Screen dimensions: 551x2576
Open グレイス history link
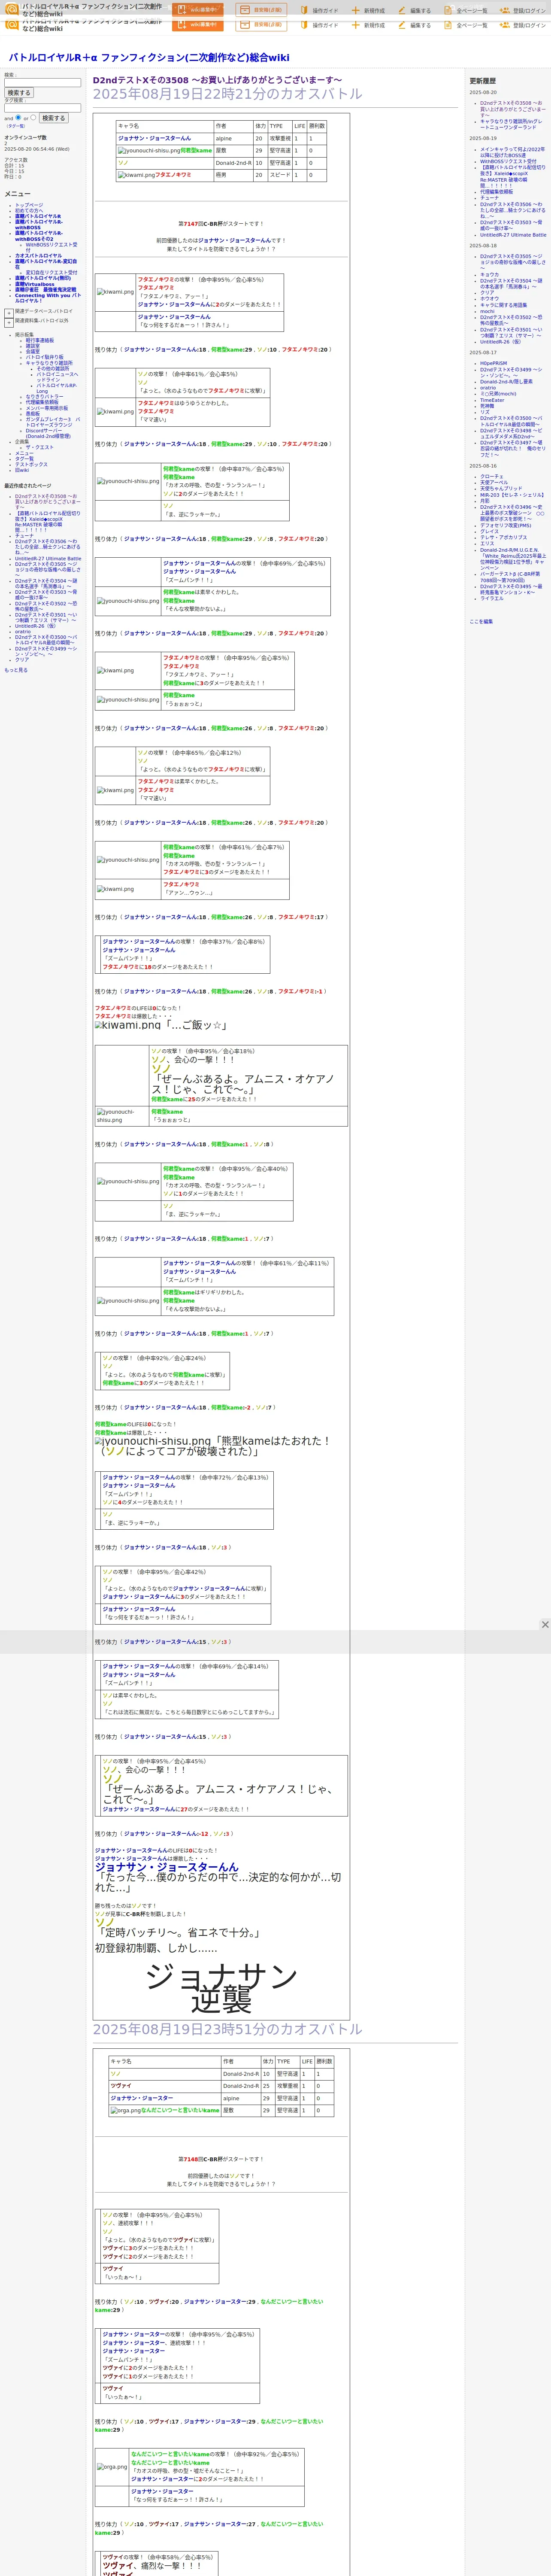click(489, 531)
